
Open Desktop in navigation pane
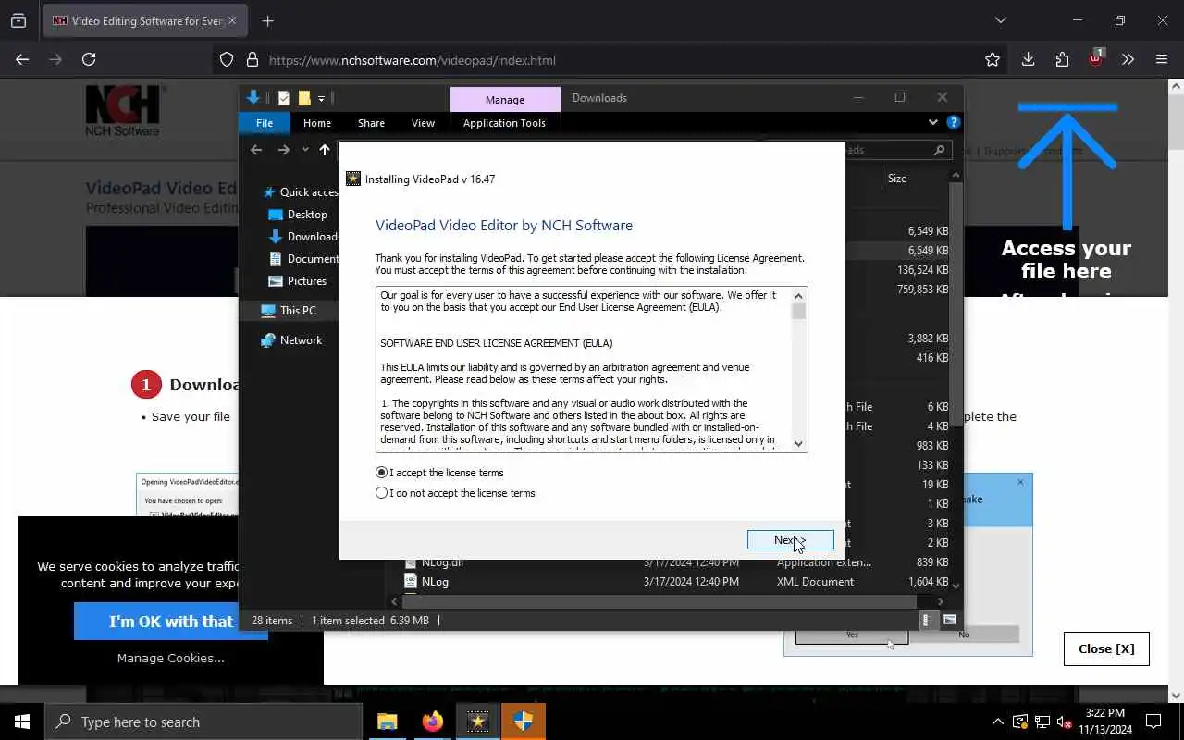(299, 215)
